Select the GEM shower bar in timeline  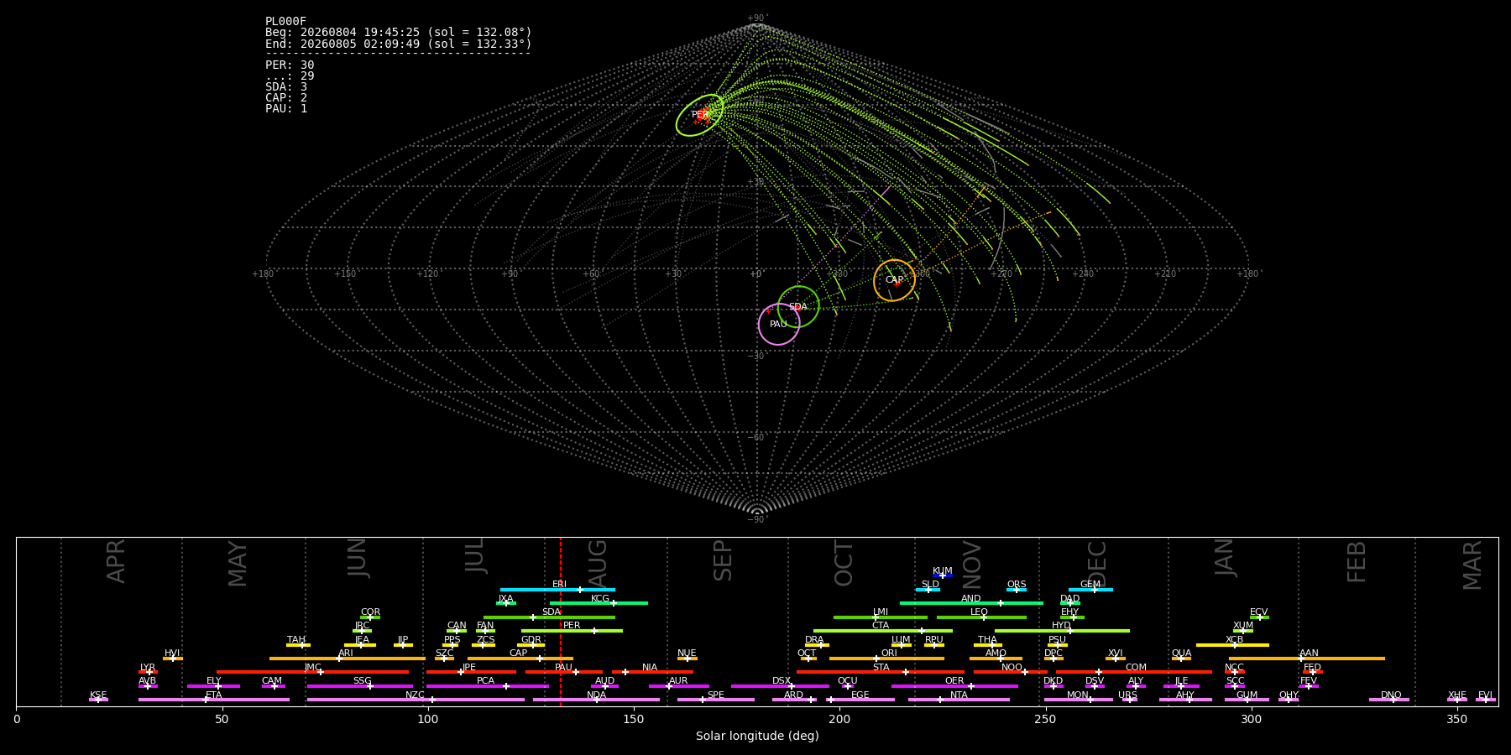click(x=1090, y=590)
